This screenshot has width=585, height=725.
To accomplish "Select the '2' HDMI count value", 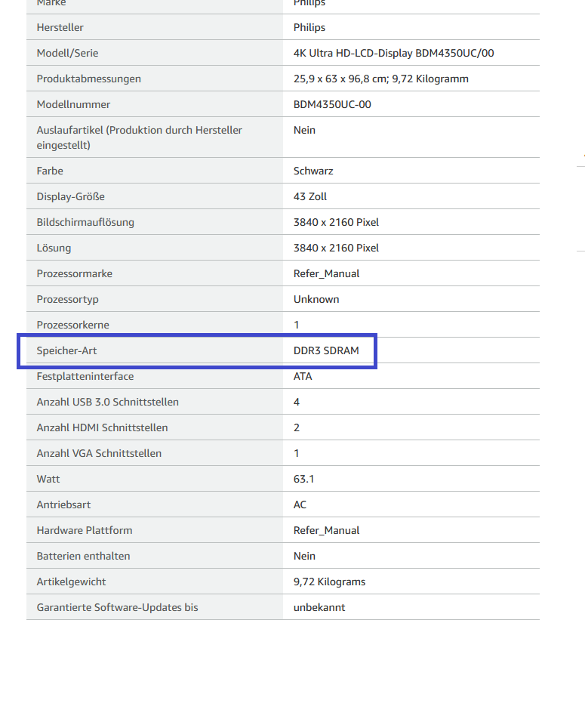I will click(x=296, y=427).
